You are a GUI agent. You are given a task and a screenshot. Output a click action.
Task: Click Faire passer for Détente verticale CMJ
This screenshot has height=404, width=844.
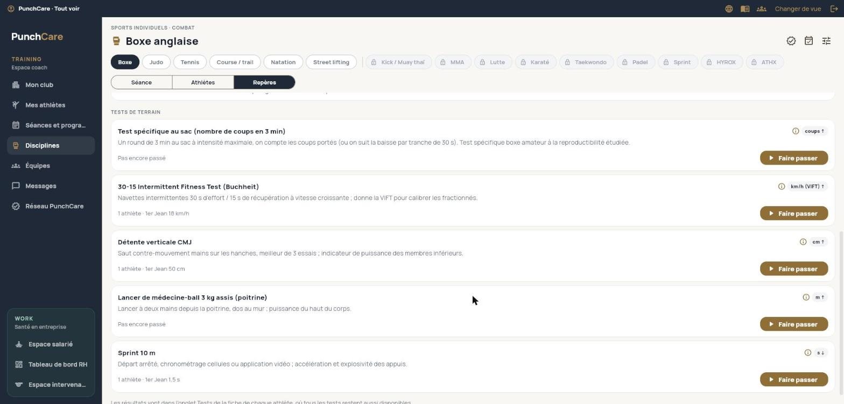pyautogui.click(x=794, y=269)
